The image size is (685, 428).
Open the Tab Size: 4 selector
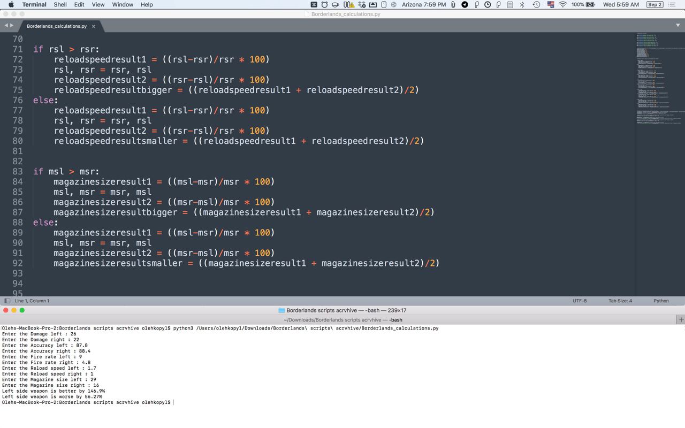tap(620, 301)
